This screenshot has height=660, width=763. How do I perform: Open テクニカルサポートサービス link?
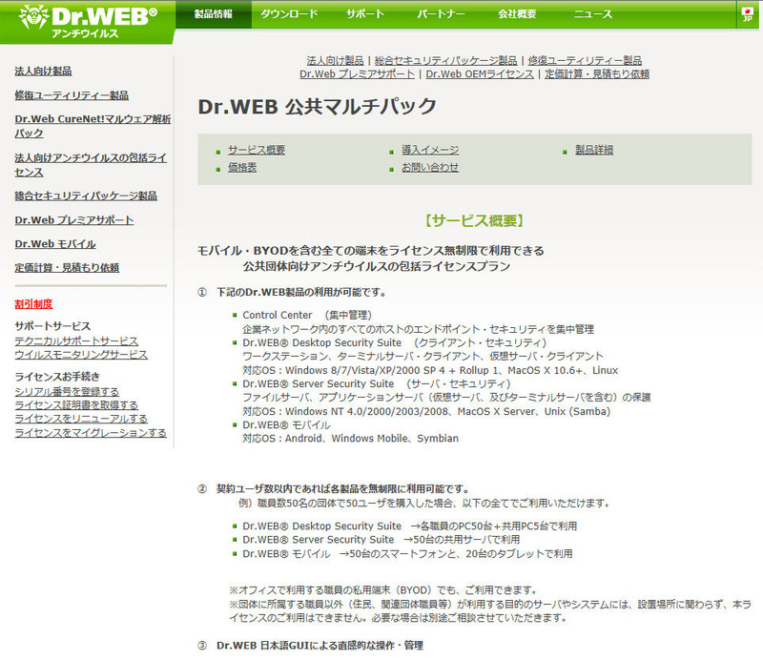coord(76,340)
